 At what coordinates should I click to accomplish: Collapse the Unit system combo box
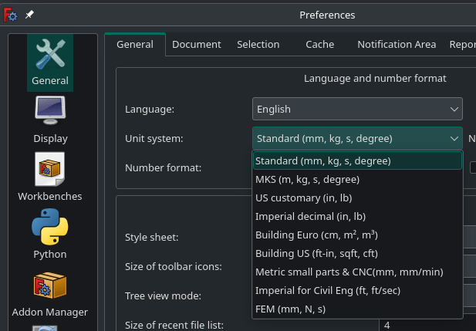coord(357,138)
